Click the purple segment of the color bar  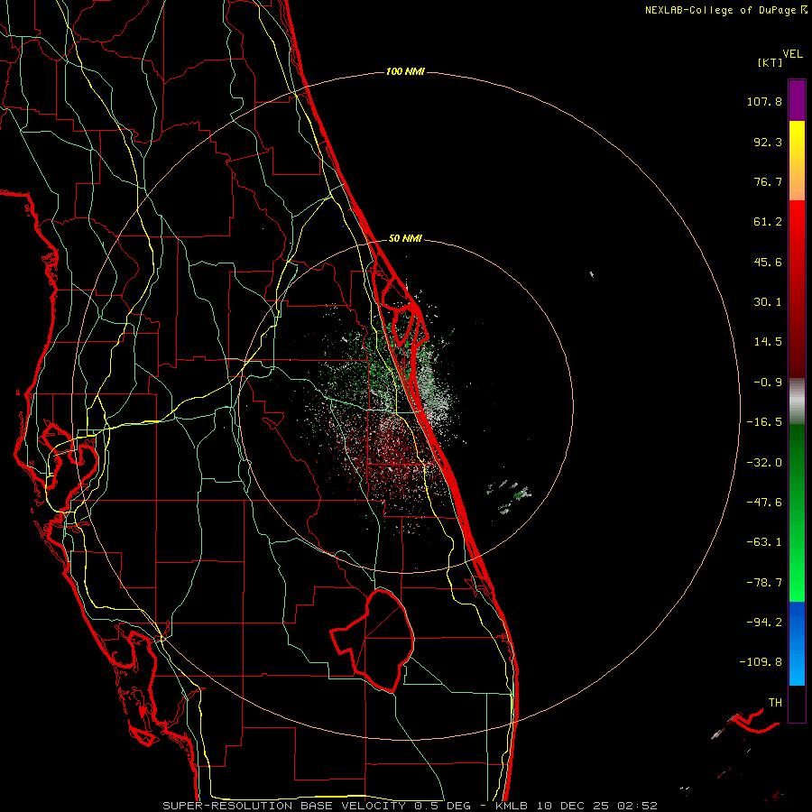coord(797,100)
